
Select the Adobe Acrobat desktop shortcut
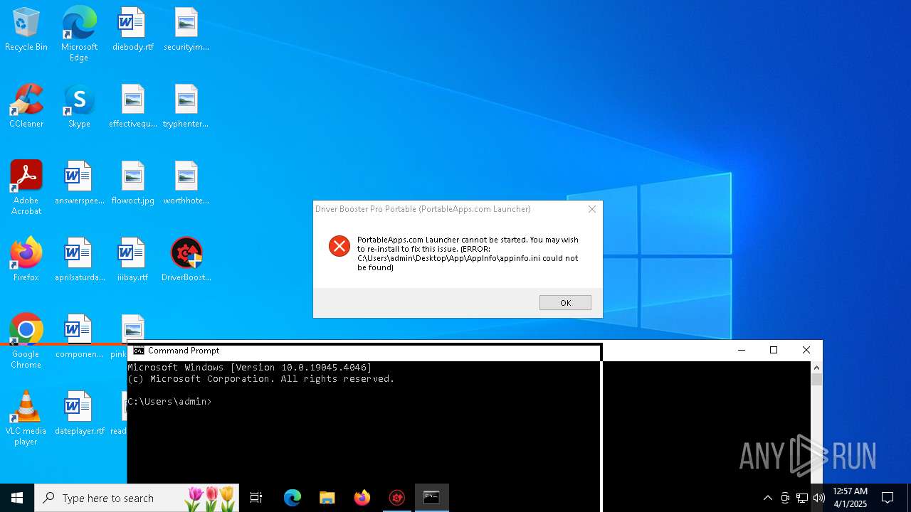coord(26,188)
